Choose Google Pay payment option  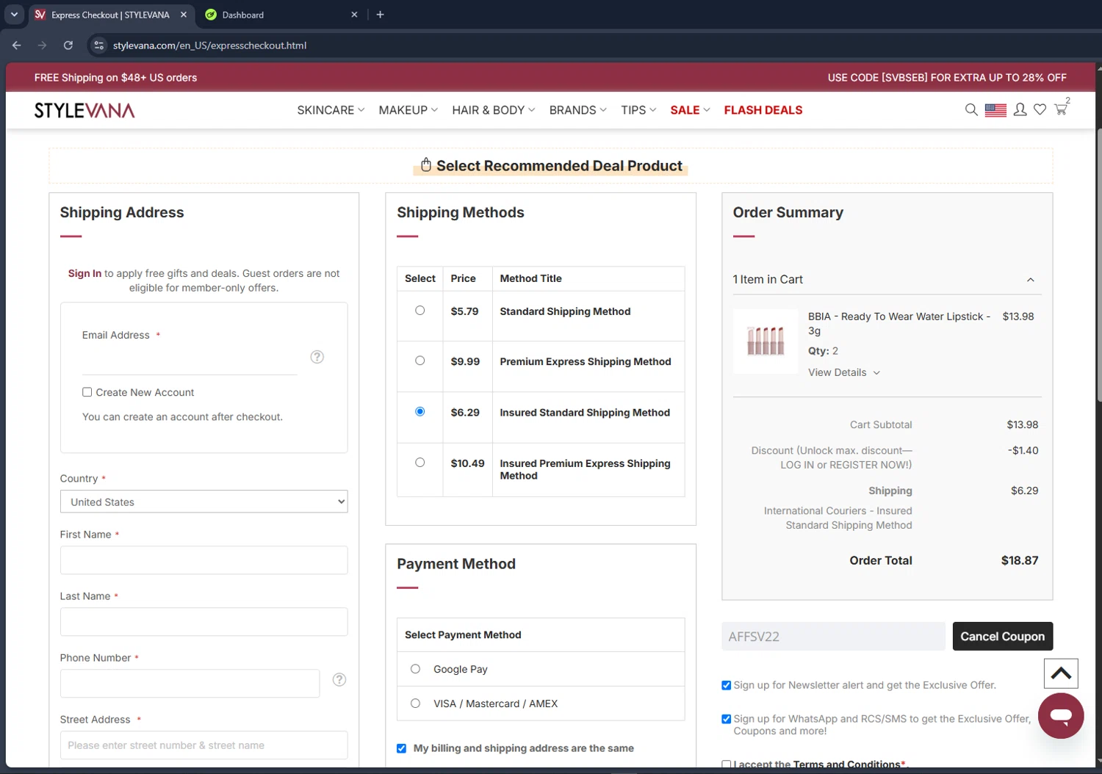click(x=416, y=669)
